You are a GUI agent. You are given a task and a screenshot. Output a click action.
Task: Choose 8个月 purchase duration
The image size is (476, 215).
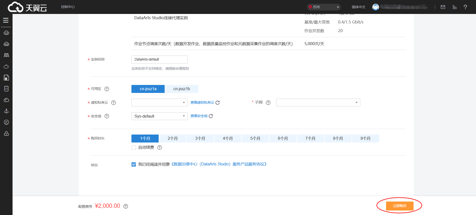pos(338,139)
